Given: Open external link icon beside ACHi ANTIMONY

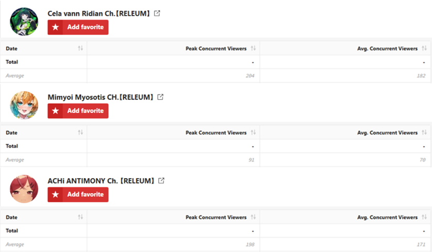Looking at the screenshot, I should pyautogui.click(x=161, y=181).
